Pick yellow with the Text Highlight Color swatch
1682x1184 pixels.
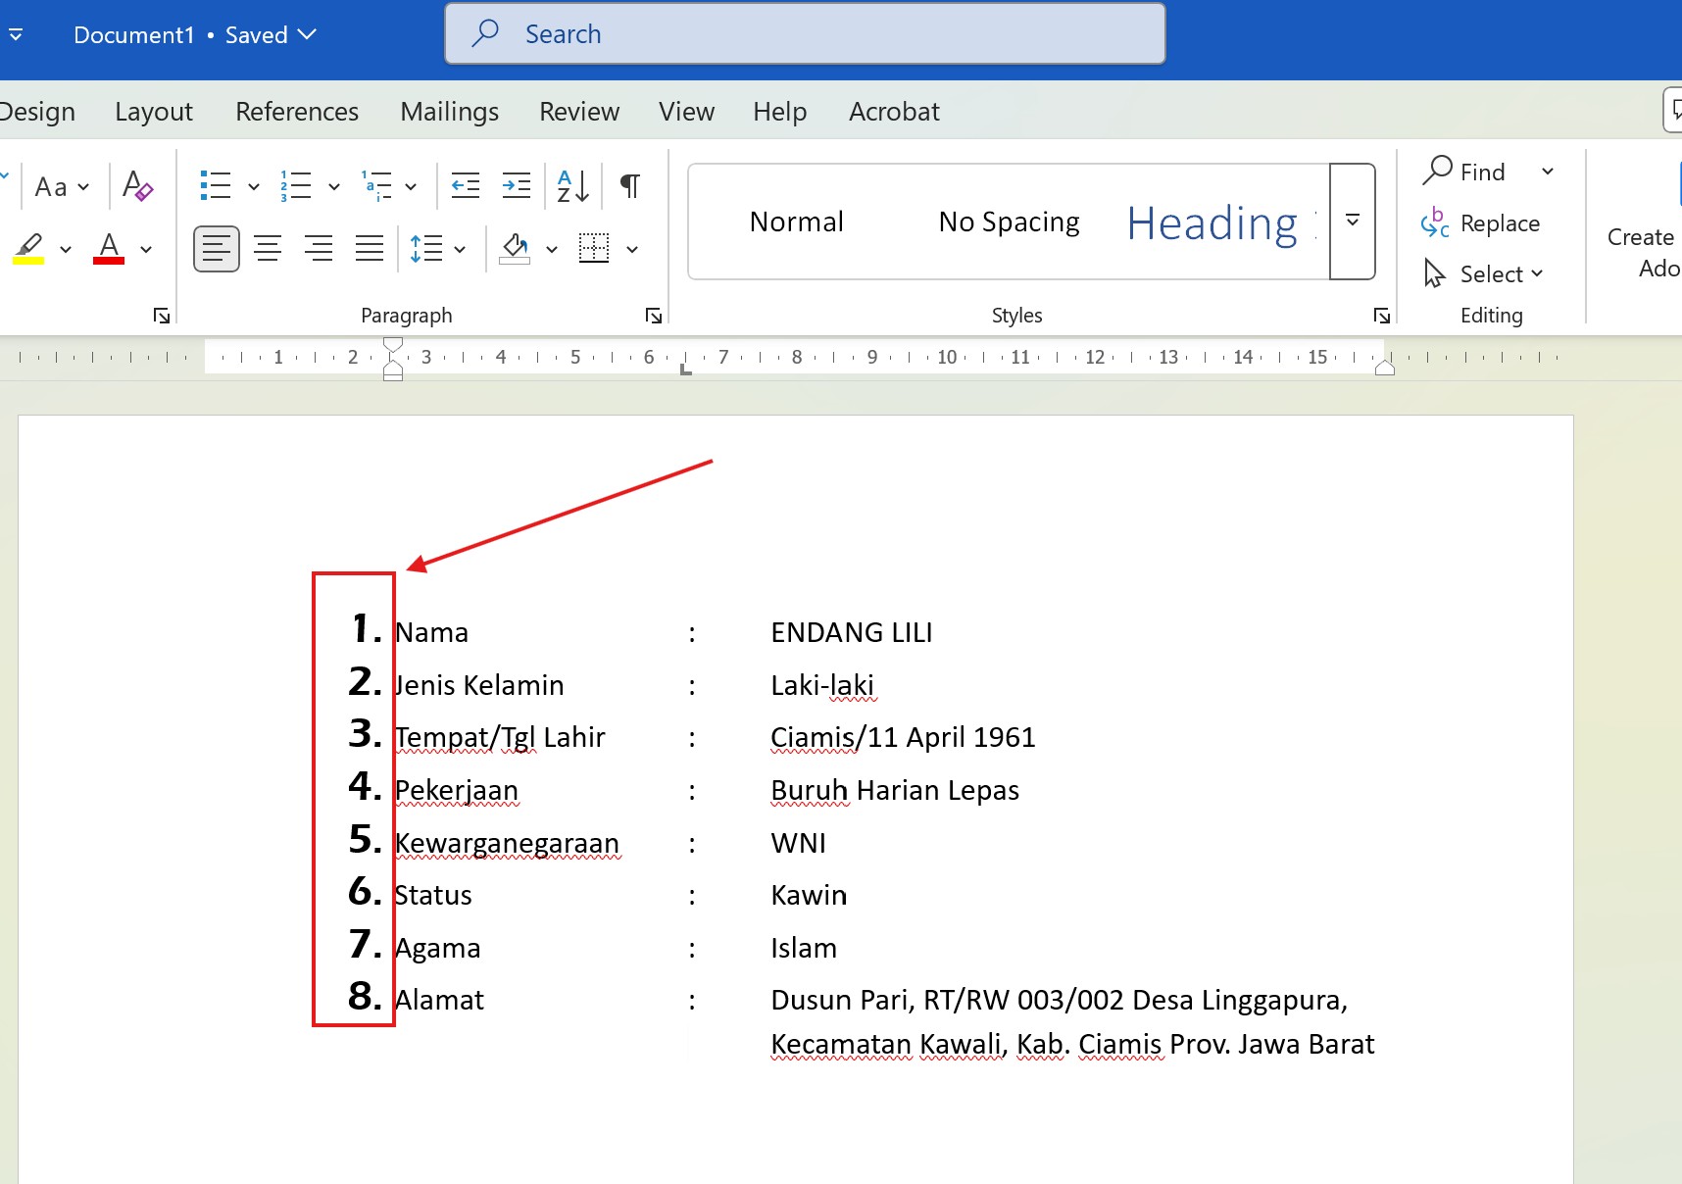click(29, 248)
